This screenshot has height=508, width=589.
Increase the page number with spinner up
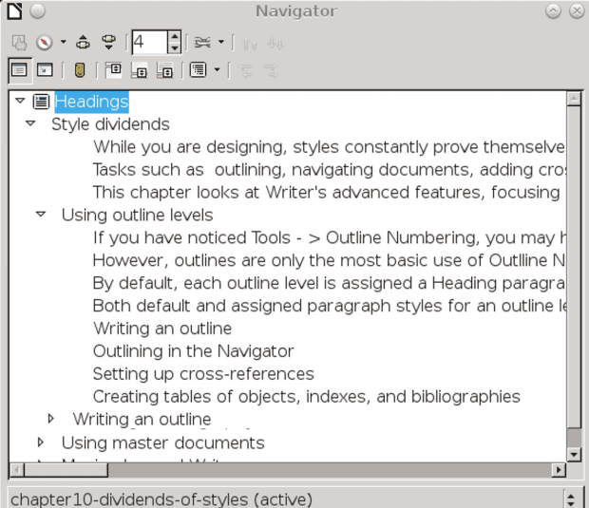tap(174, 37)
